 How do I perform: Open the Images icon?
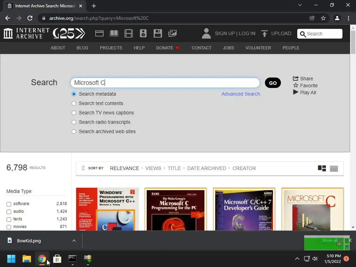tap(172, 33)
